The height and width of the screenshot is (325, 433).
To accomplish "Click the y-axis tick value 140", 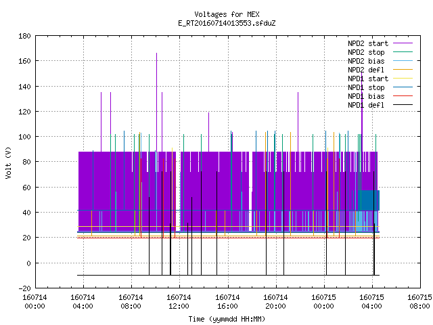I will 24,87.
